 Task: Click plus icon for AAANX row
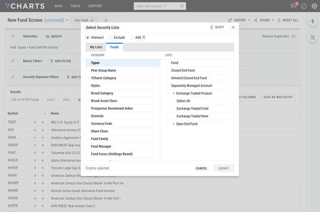pos(43,191)
